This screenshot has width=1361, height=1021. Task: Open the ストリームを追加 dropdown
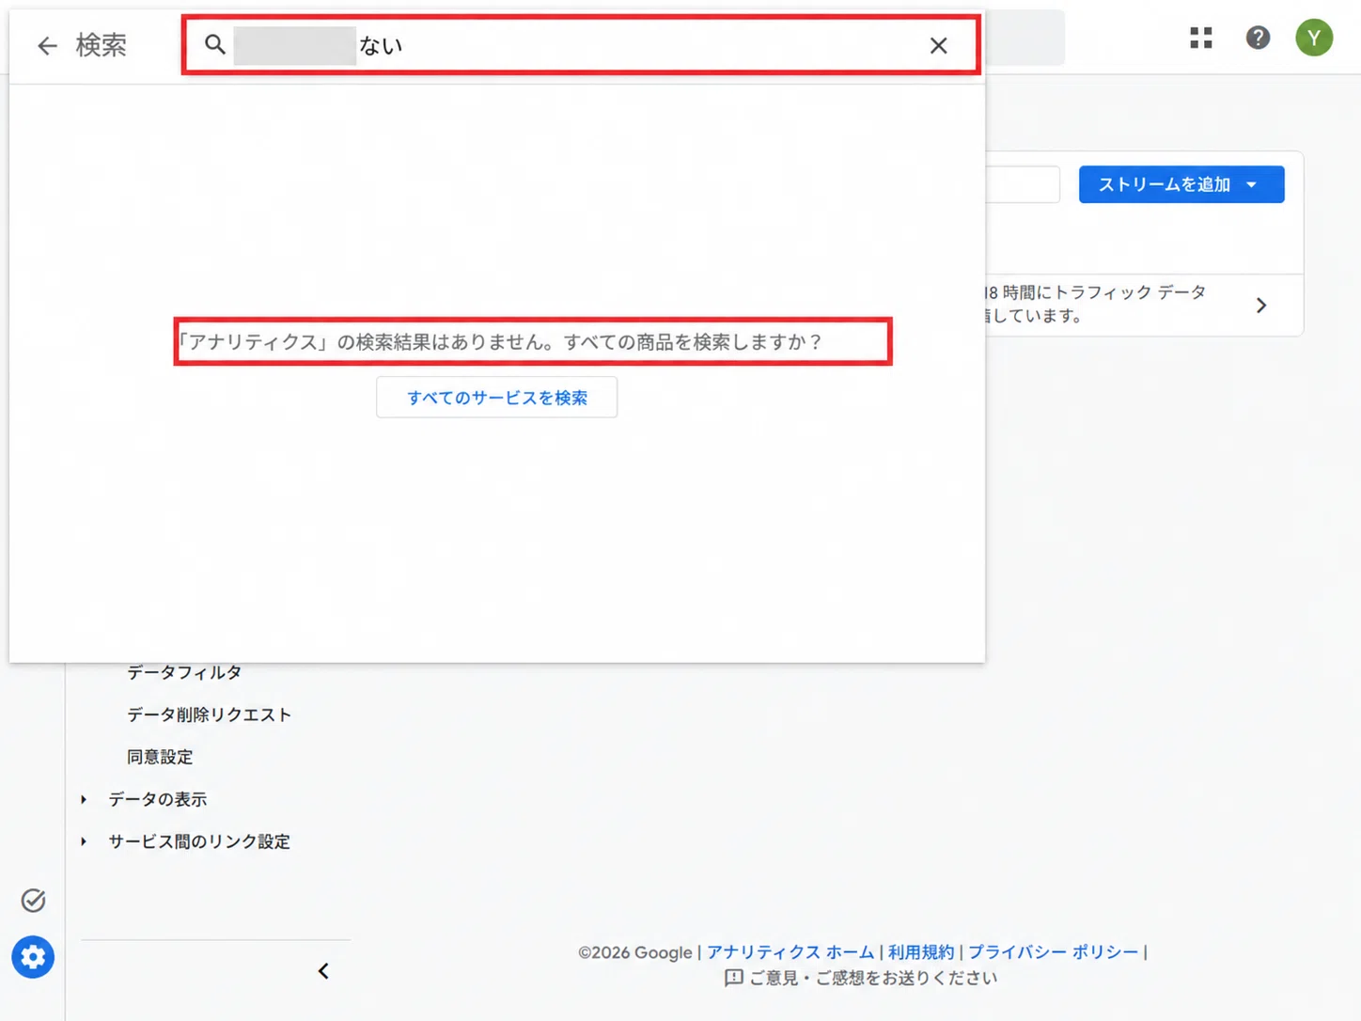(1181, 184)
